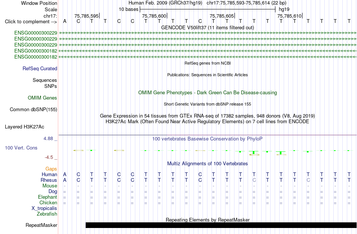The height and width of the screenshot is (234, 357).
Task: Open "OMIM Gene Phenotypes" track title
Action: coord(208,93)
